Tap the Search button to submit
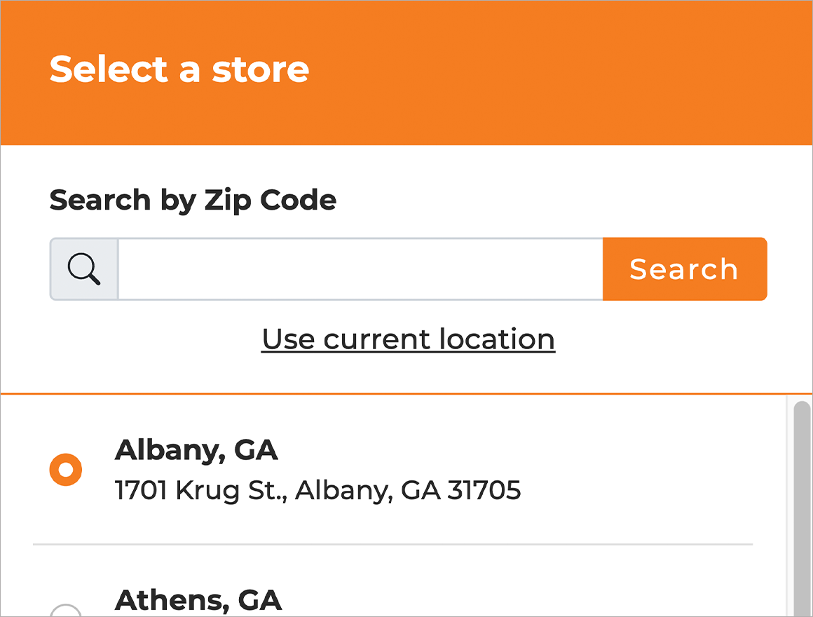This screenshot has width=813, height=617. (x=684, y=269)
